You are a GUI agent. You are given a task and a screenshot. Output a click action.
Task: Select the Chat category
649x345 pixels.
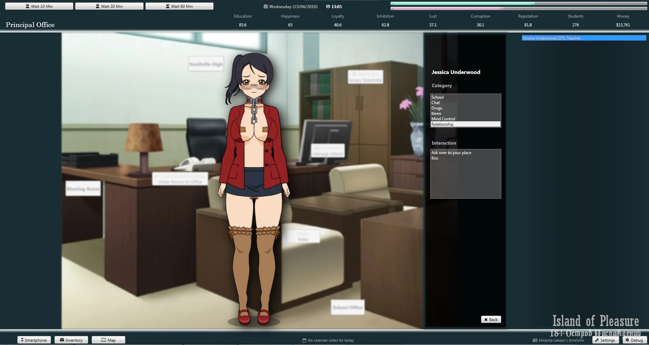[436, 103]
